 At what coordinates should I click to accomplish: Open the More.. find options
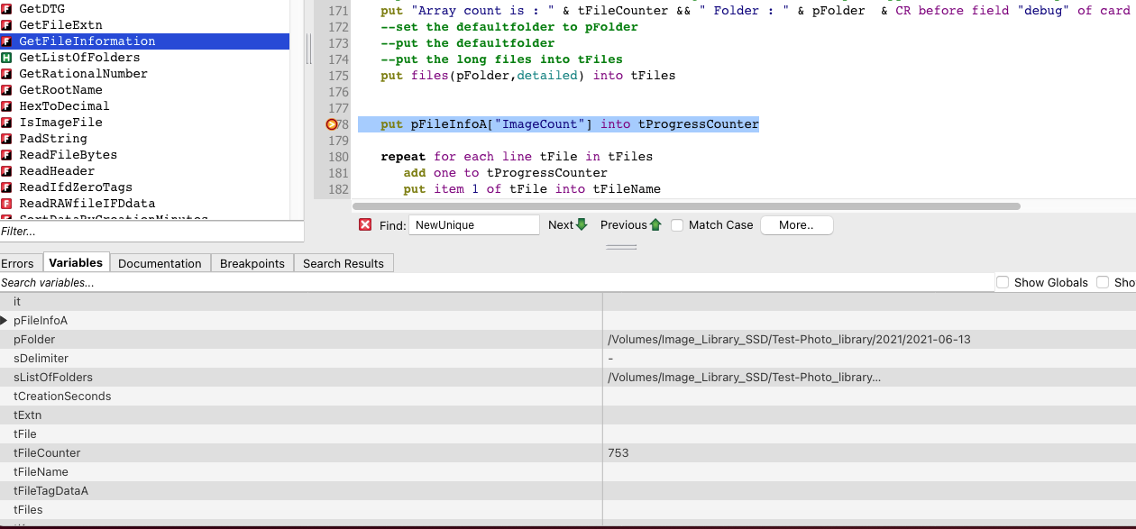point(796,225)
